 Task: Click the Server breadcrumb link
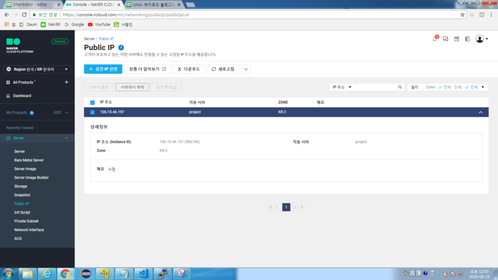tap(89, 39)
